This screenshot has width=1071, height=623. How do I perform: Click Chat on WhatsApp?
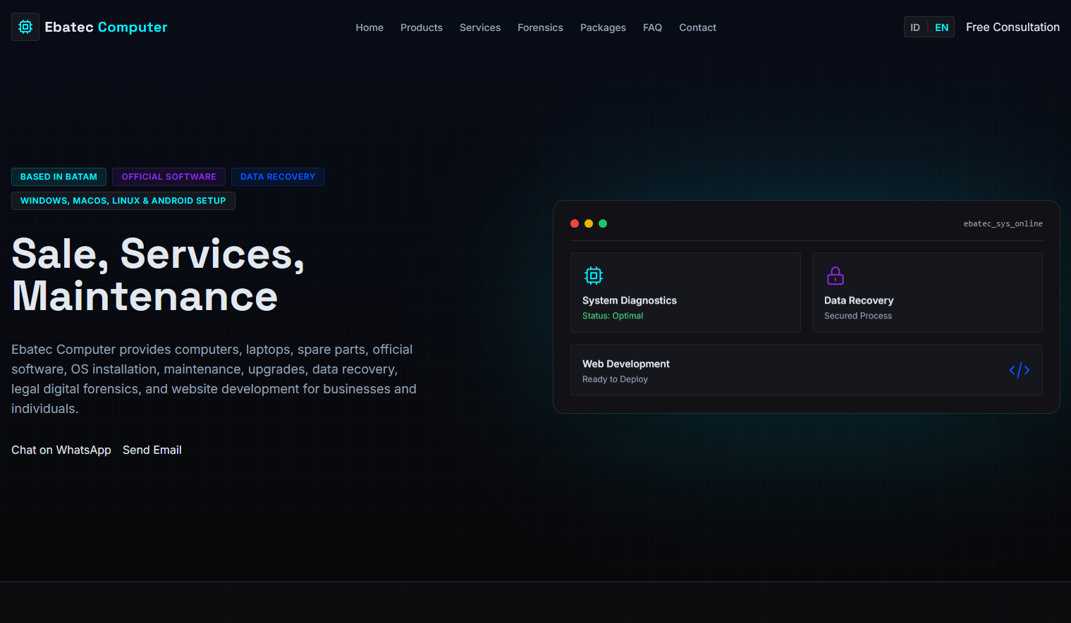[x=61, y=450]
